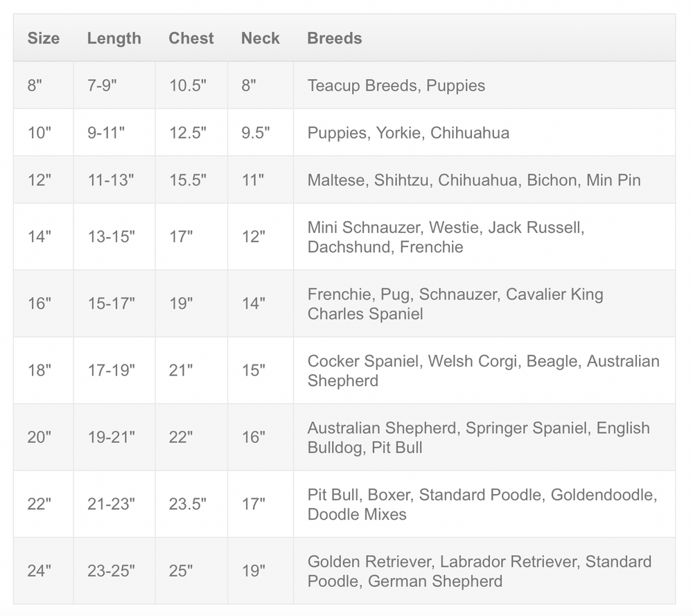Click the Size column header

(44, 38)
